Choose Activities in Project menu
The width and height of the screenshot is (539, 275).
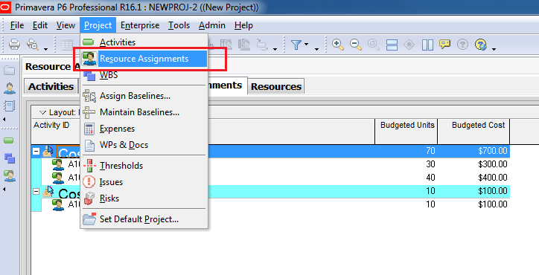(x=144, y=42)
